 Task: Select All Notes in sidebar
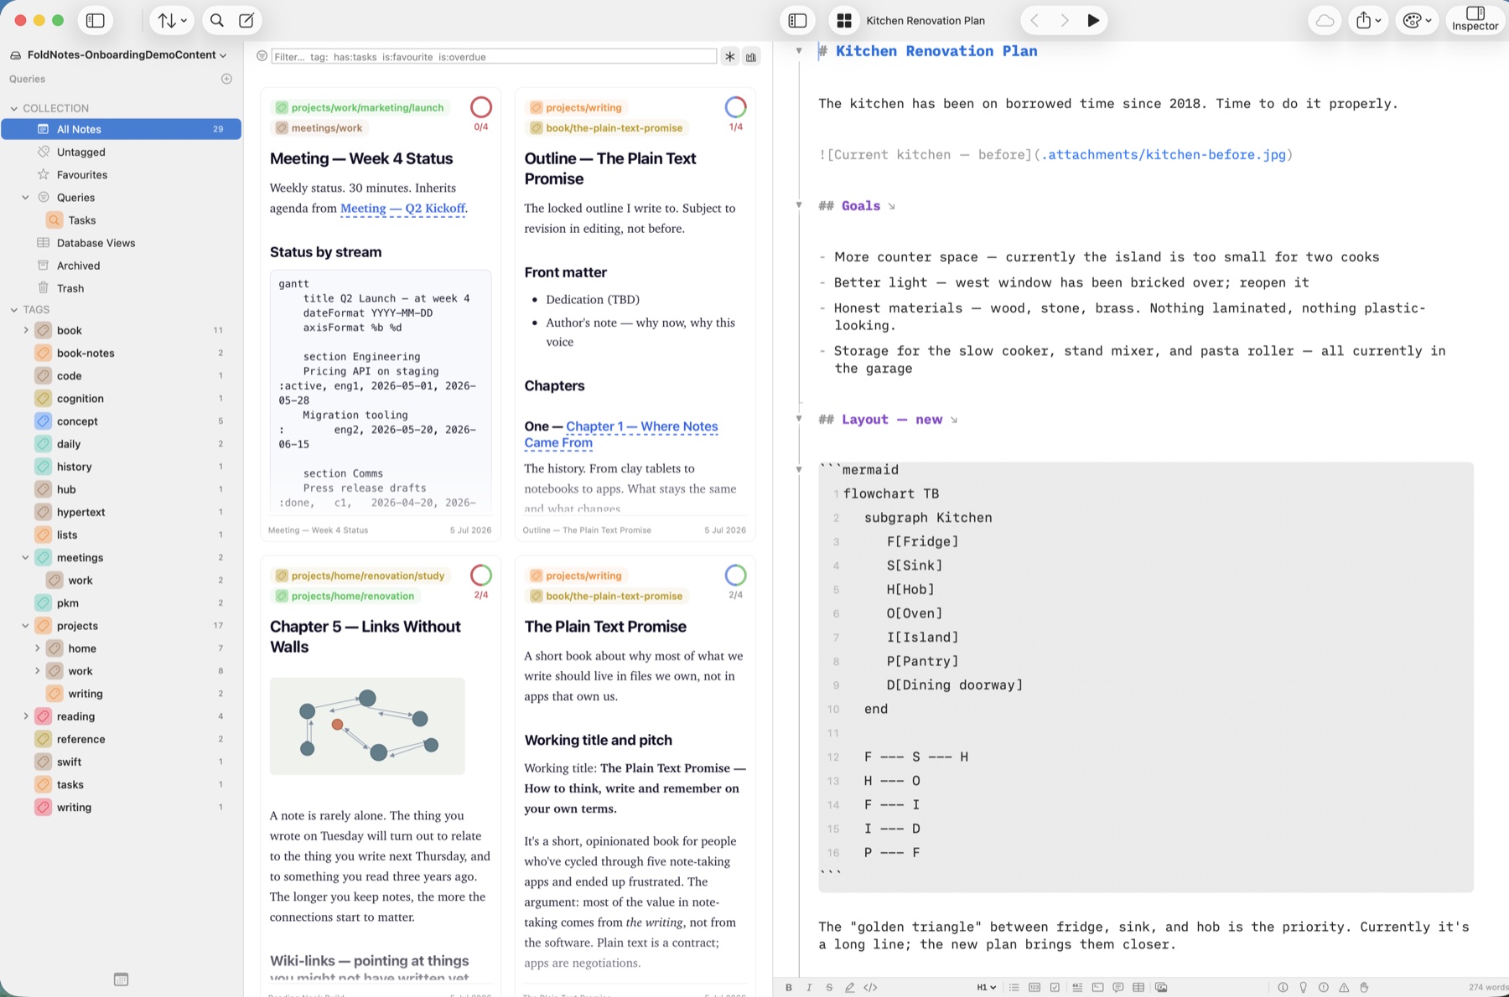click(x=122, y=129)
